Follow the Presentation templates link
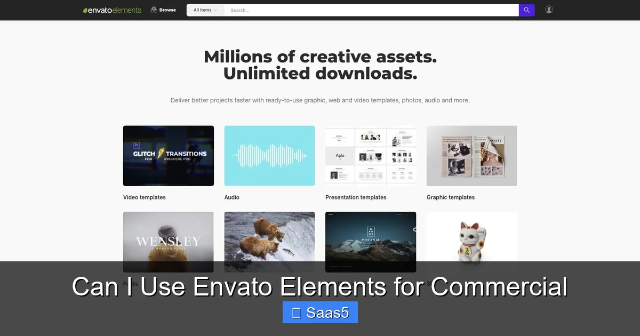Image resolution: width=640 pixels, height=336 pixels. tap(356, 197)
